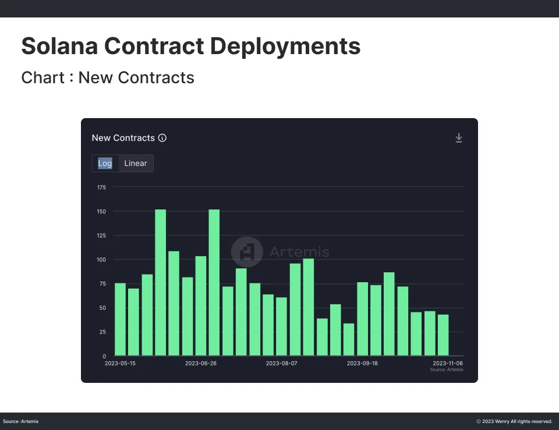Image resolution: width=559 pixels, height=430 pixels.
Task: Click the 175 y-axis label
Action: point(101,187)
